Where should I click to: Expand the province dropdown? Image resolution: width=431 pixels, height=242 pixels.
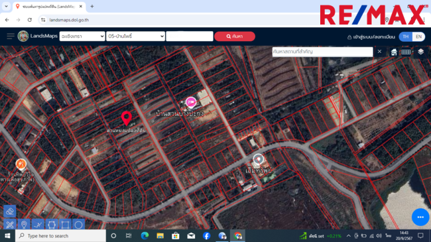click(x=82, y=36)
